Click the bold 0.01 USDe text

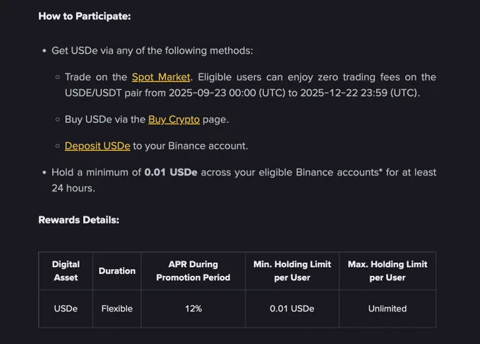click(x=171, y=172)
